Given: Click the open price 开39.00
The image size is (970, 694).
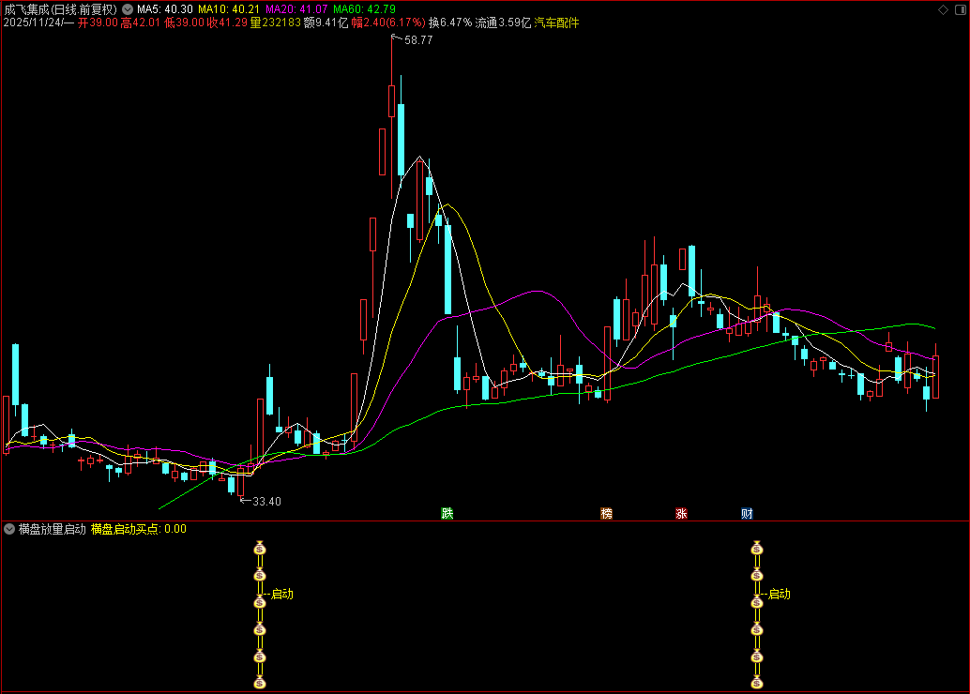Looking at the screenshot, I should (x=98, y=23).
